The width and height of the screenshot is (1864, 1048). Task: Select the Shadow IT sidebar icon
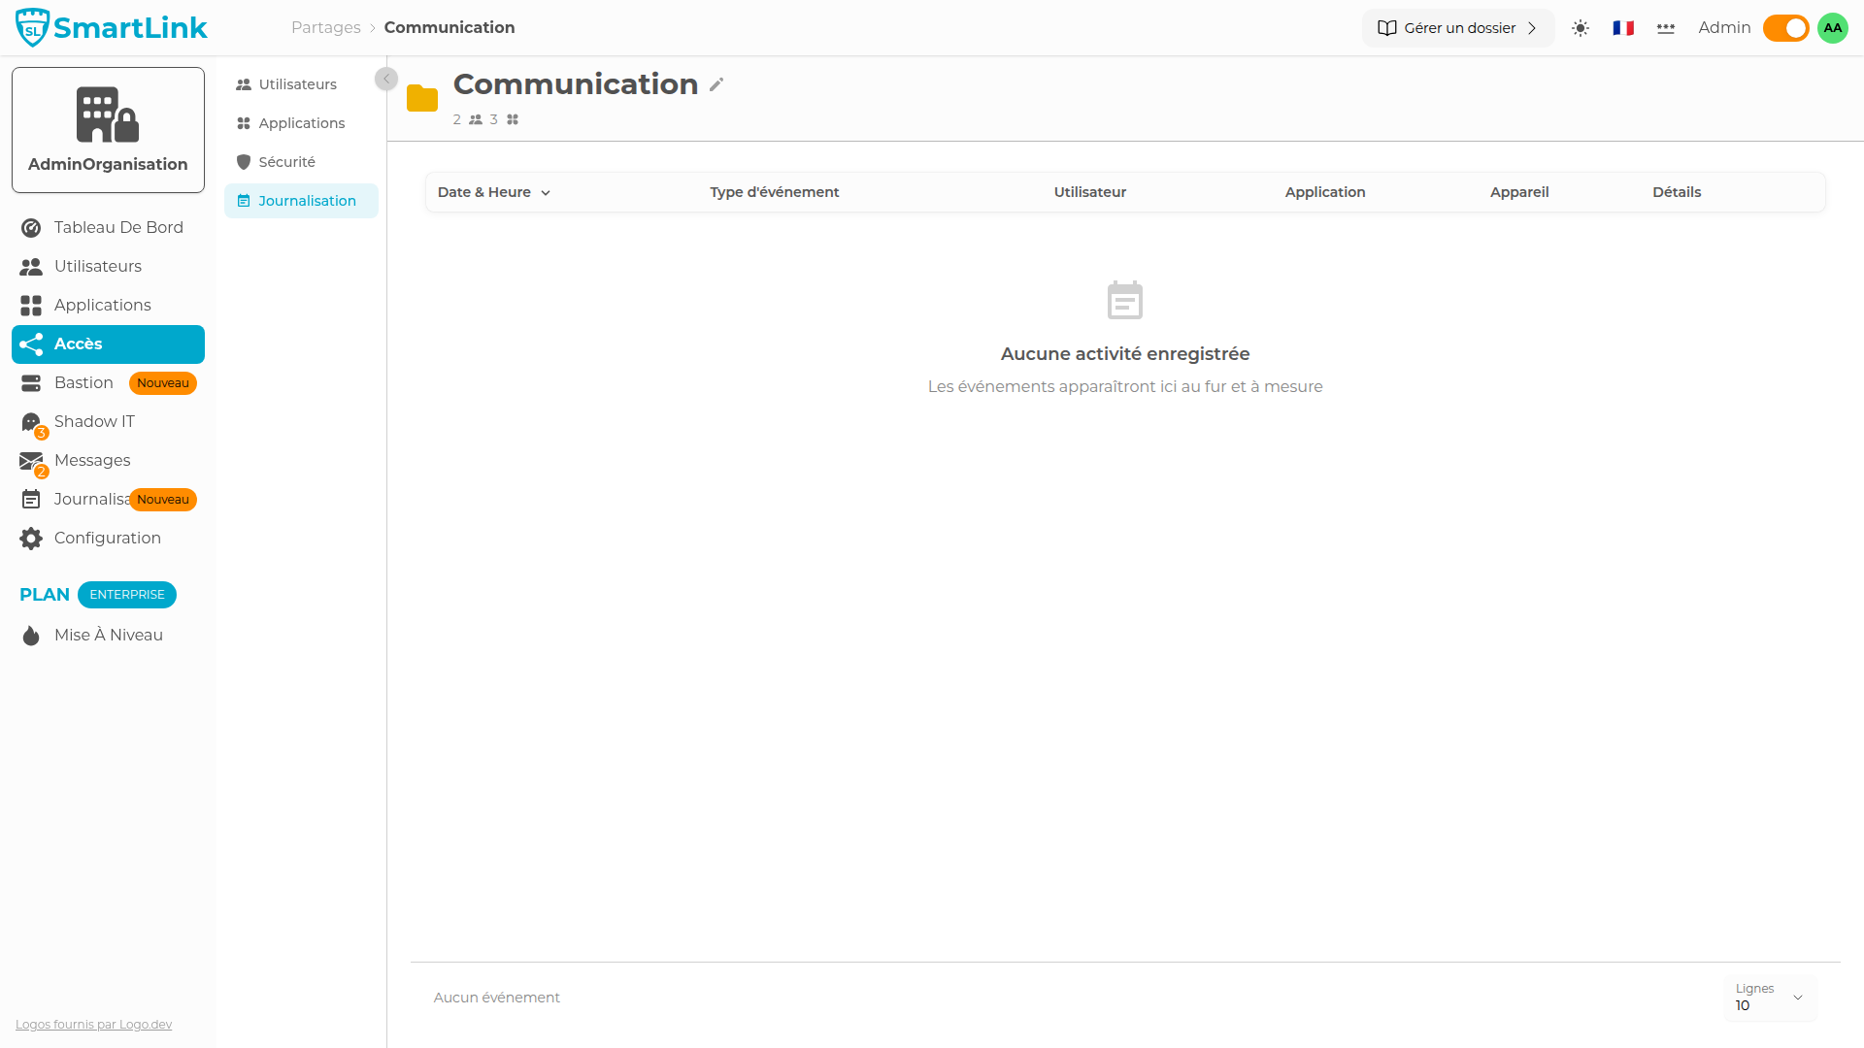pyautogui.click(x=30, y=421)
